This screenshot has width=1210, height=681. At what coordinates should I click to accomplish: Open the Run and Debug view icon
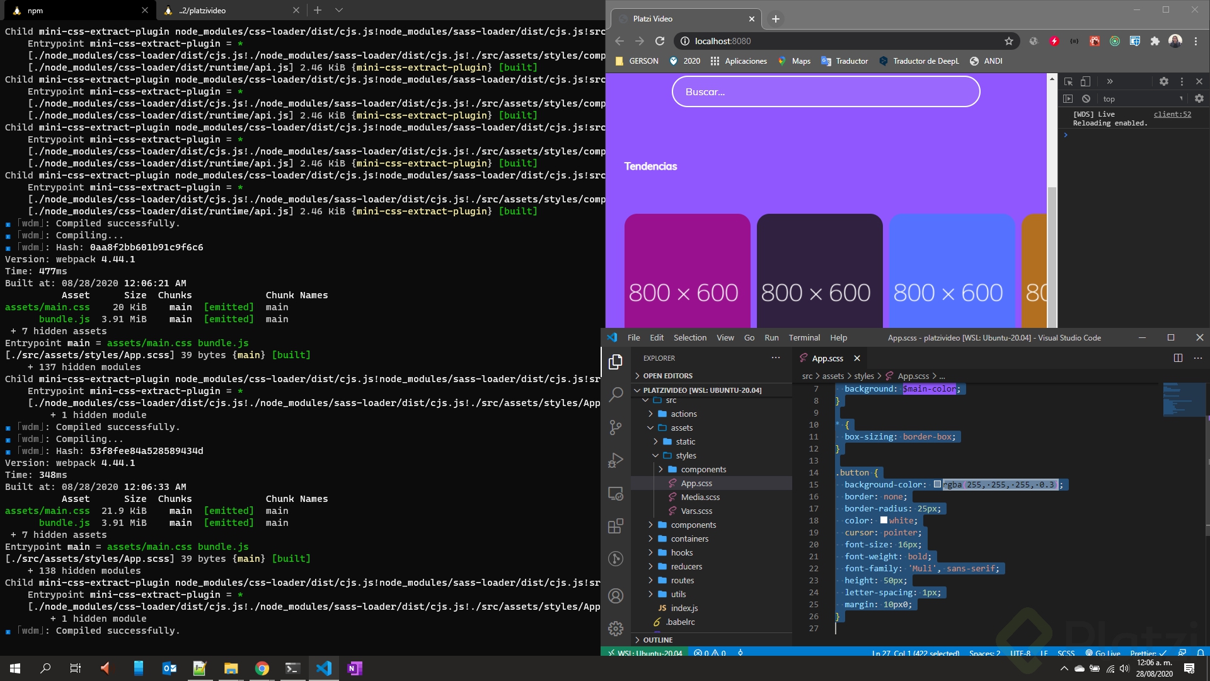click(x=616, y=460)
